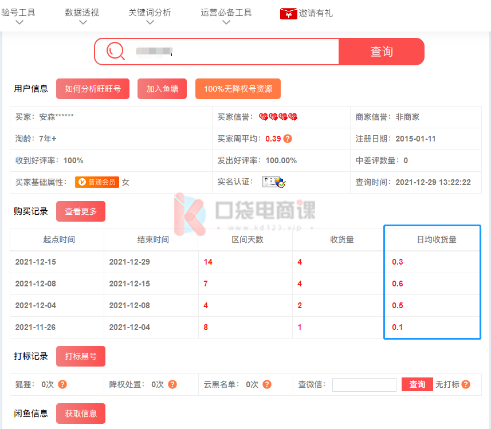The width and height of the screenshot is (491, 429).
Task: Click the 实名认证 ID card icon
Action: click(273, 182)
